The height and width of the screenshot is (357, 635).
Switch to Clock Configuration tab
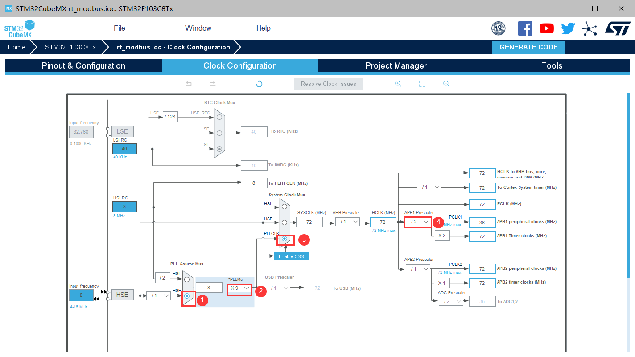coord(240,65)
